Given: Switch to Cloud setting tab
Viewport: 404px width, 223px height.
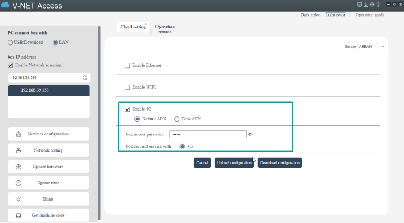Looking at the screenshot, I should (133, 27).
